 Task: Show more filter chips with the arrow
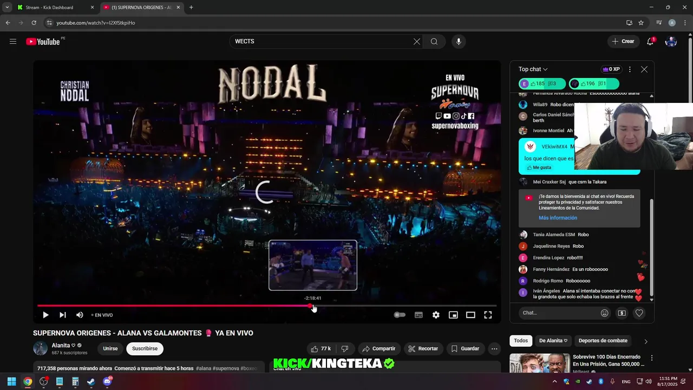(x=645, y=341)
